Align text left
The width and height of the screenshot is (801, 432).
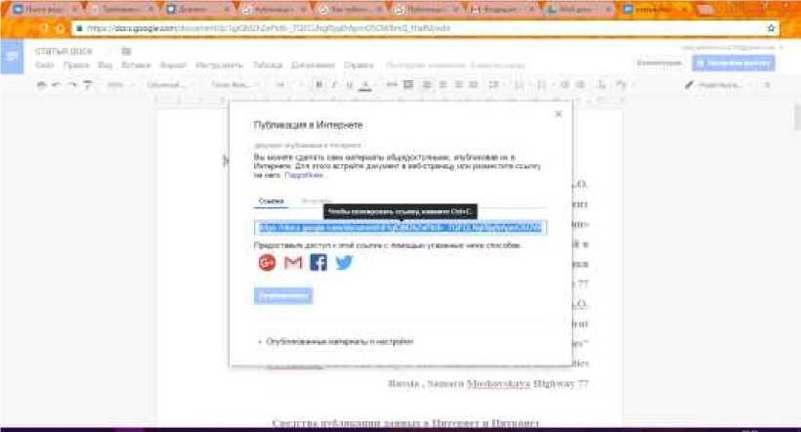pyautogui.click(x=427, y=85)
